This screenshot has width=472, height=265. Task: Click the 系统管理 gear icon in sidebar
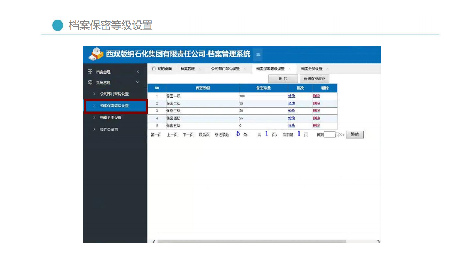pyautogui.click(x=90, y=82)
